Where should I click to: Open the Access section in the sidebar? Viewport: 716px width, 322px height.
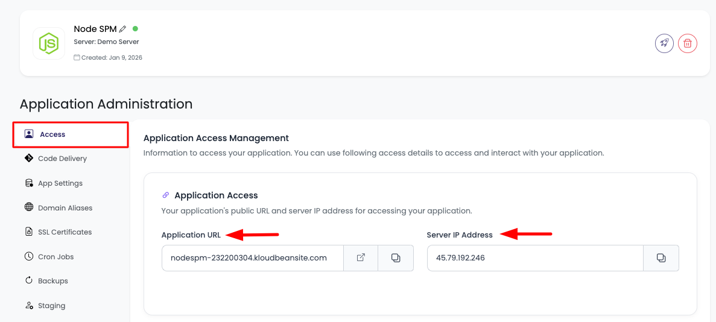pos(71,134)
